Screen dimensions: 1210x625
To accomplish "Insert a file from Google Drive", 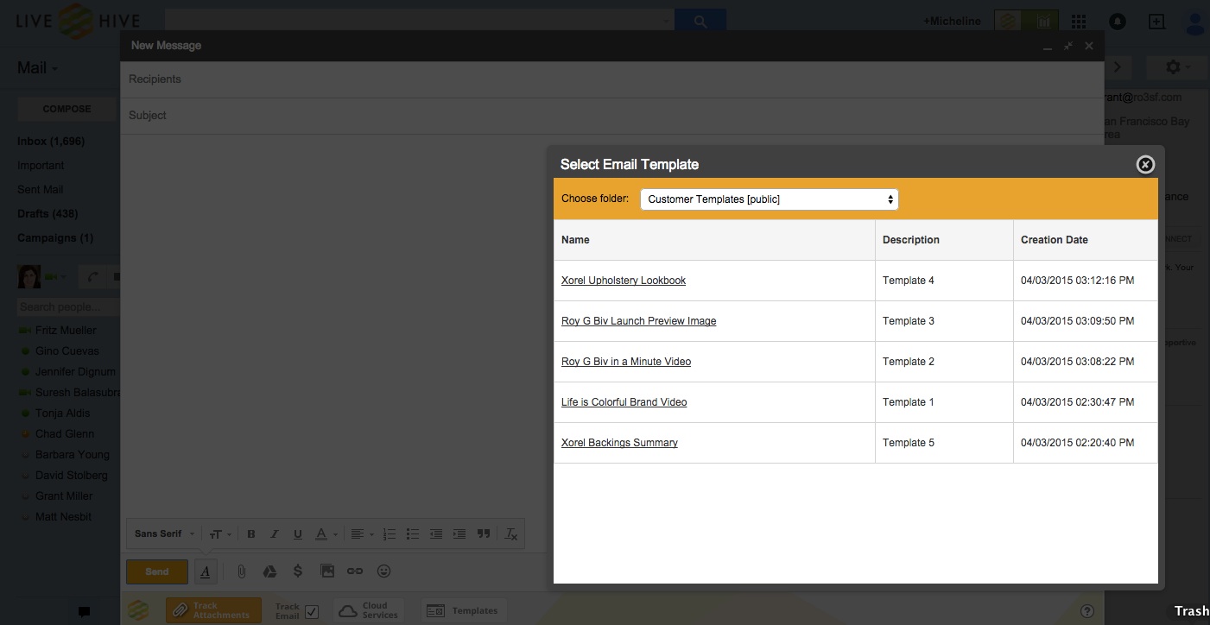I will click(x=270, y=571).
